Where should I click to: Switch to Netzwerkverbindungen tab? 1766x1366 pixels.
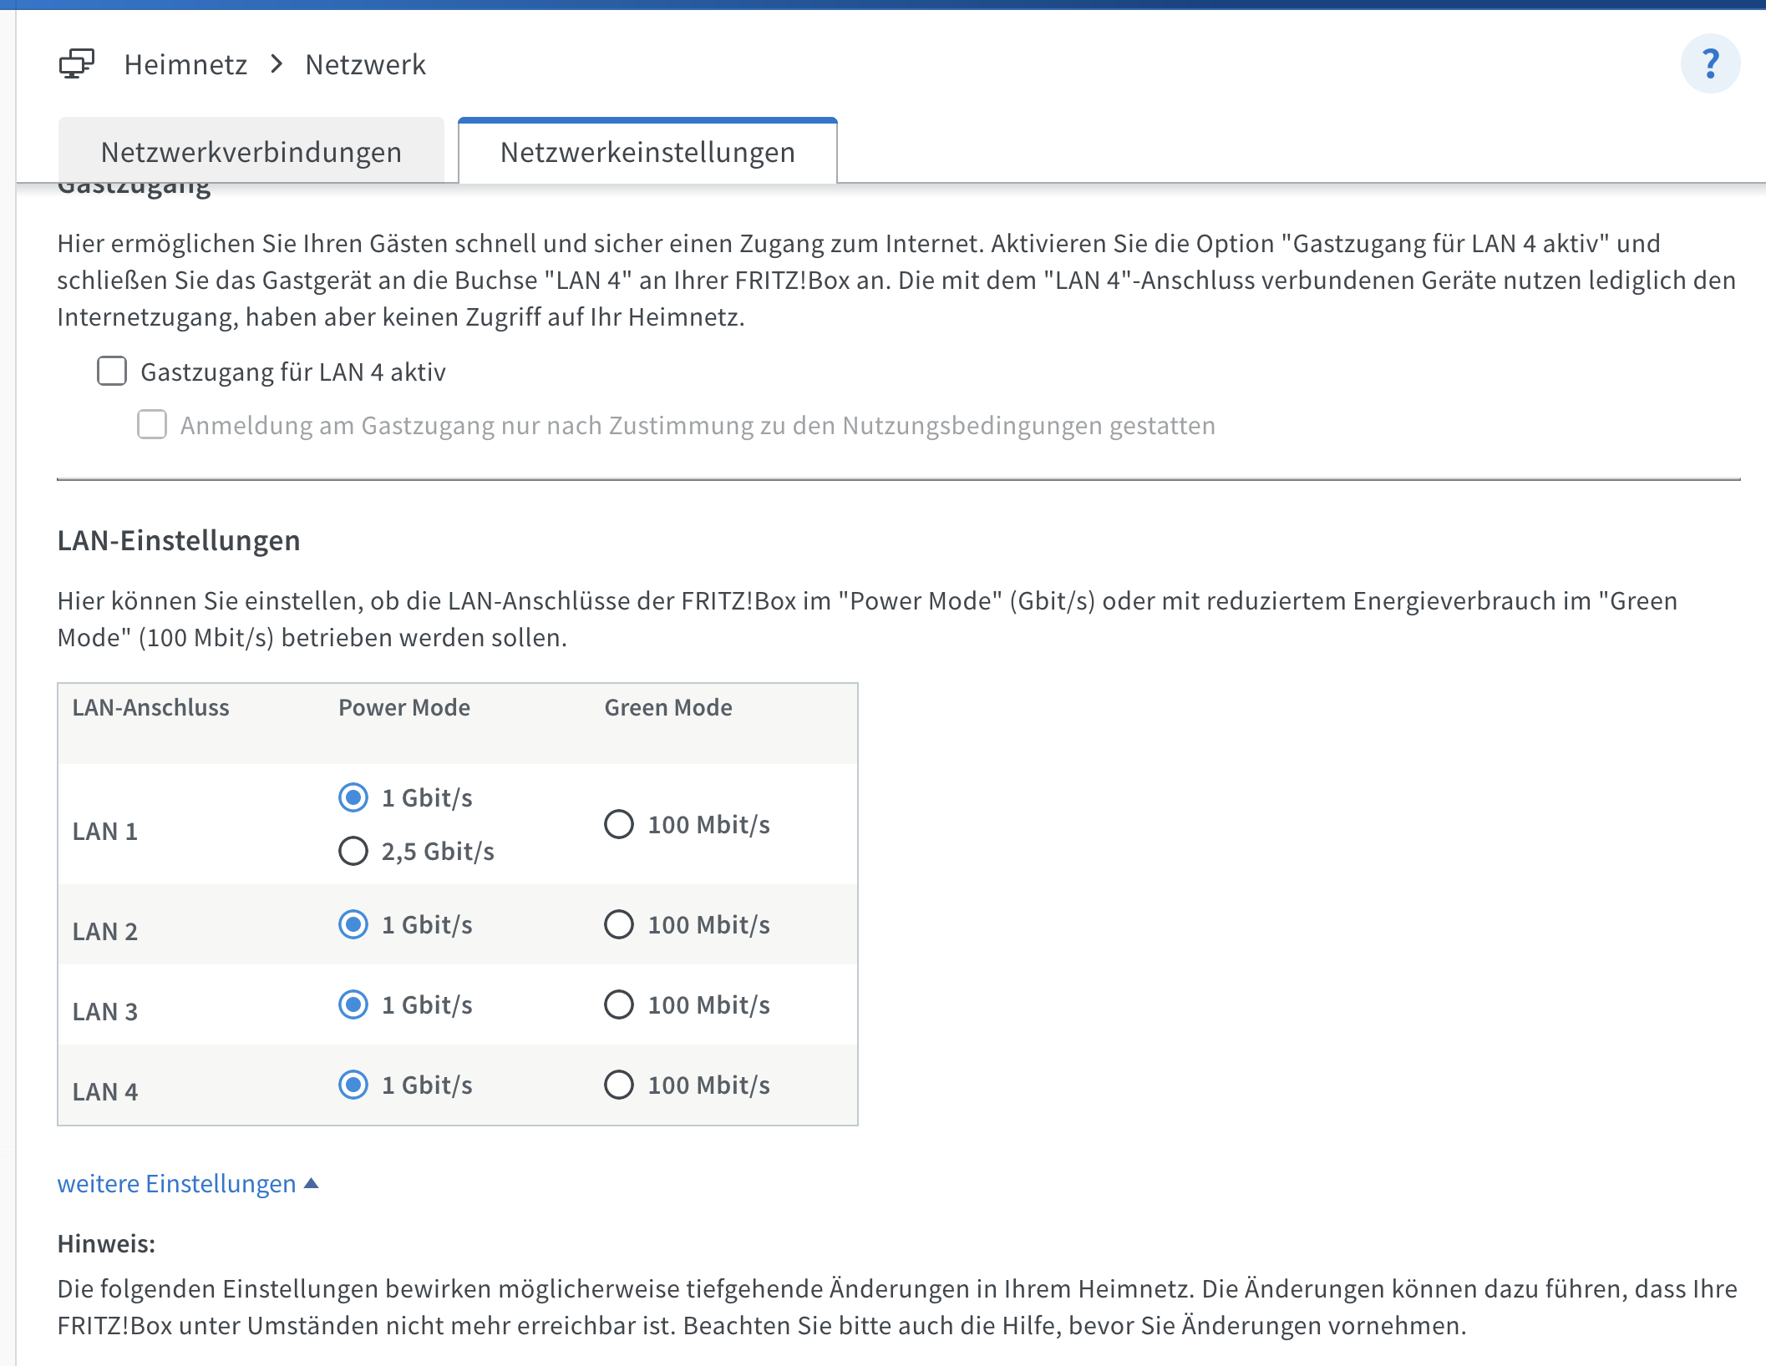[251, 152]
